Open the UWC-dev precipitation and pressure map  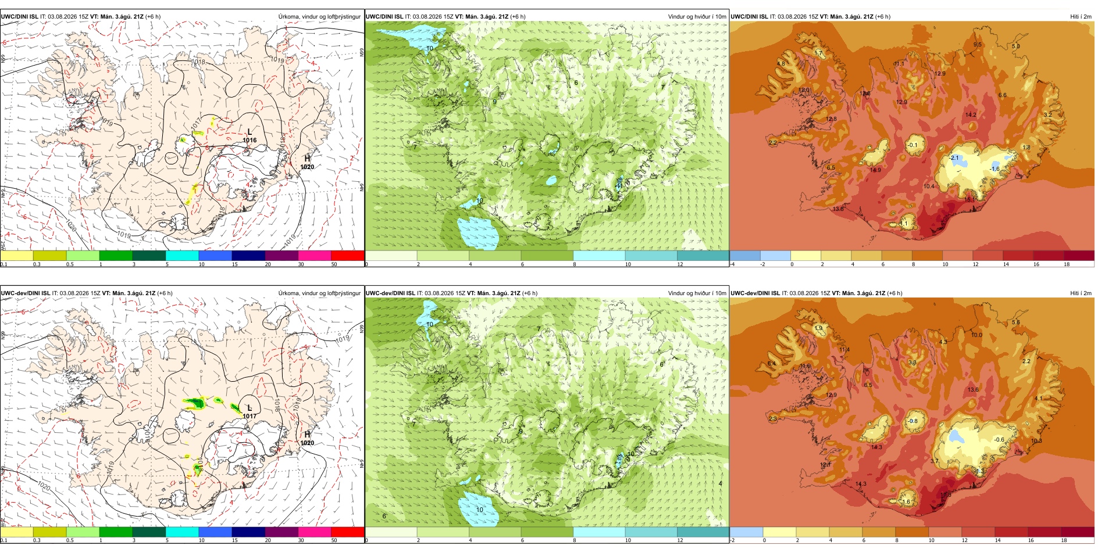182,415
